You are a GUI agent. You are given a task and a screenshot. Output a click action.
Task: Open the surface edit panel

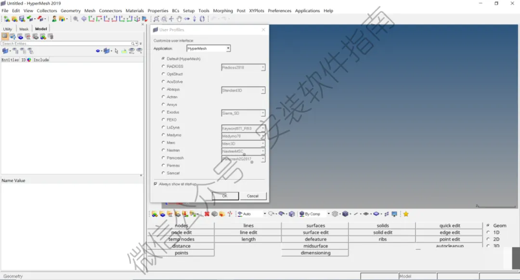315,232
